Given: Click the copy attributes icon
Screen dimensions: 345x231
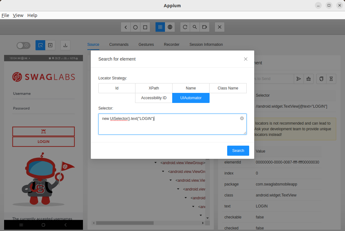Looking at the screenshot, I should pos(321,79).
